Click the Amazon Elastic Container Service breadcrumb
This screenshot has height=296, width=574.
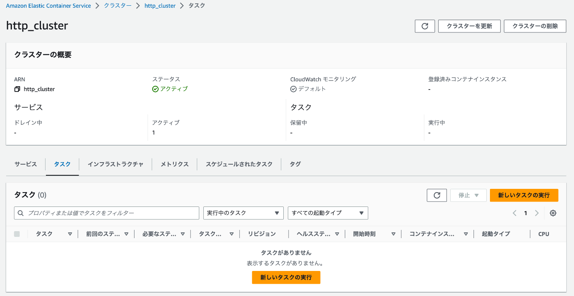coord(48,6)
